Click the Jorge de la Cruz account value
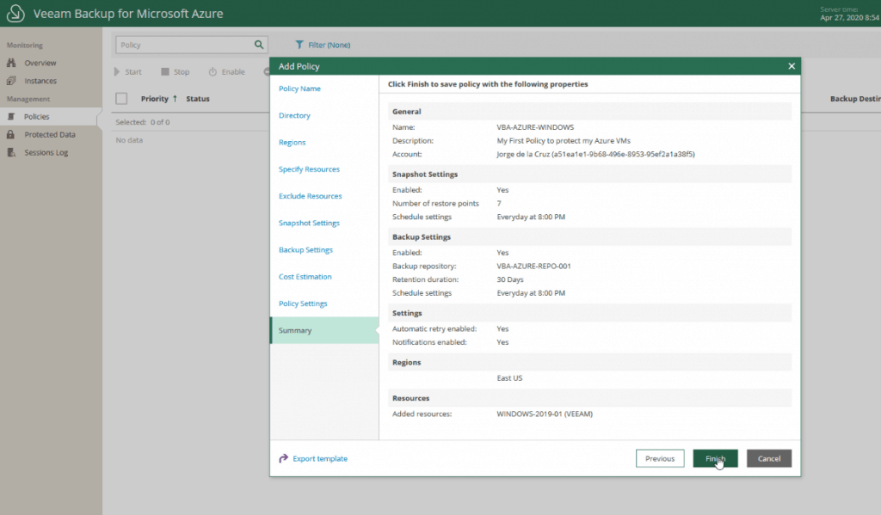Viewport: 881px width, 515px height. (x=595, y=155)
